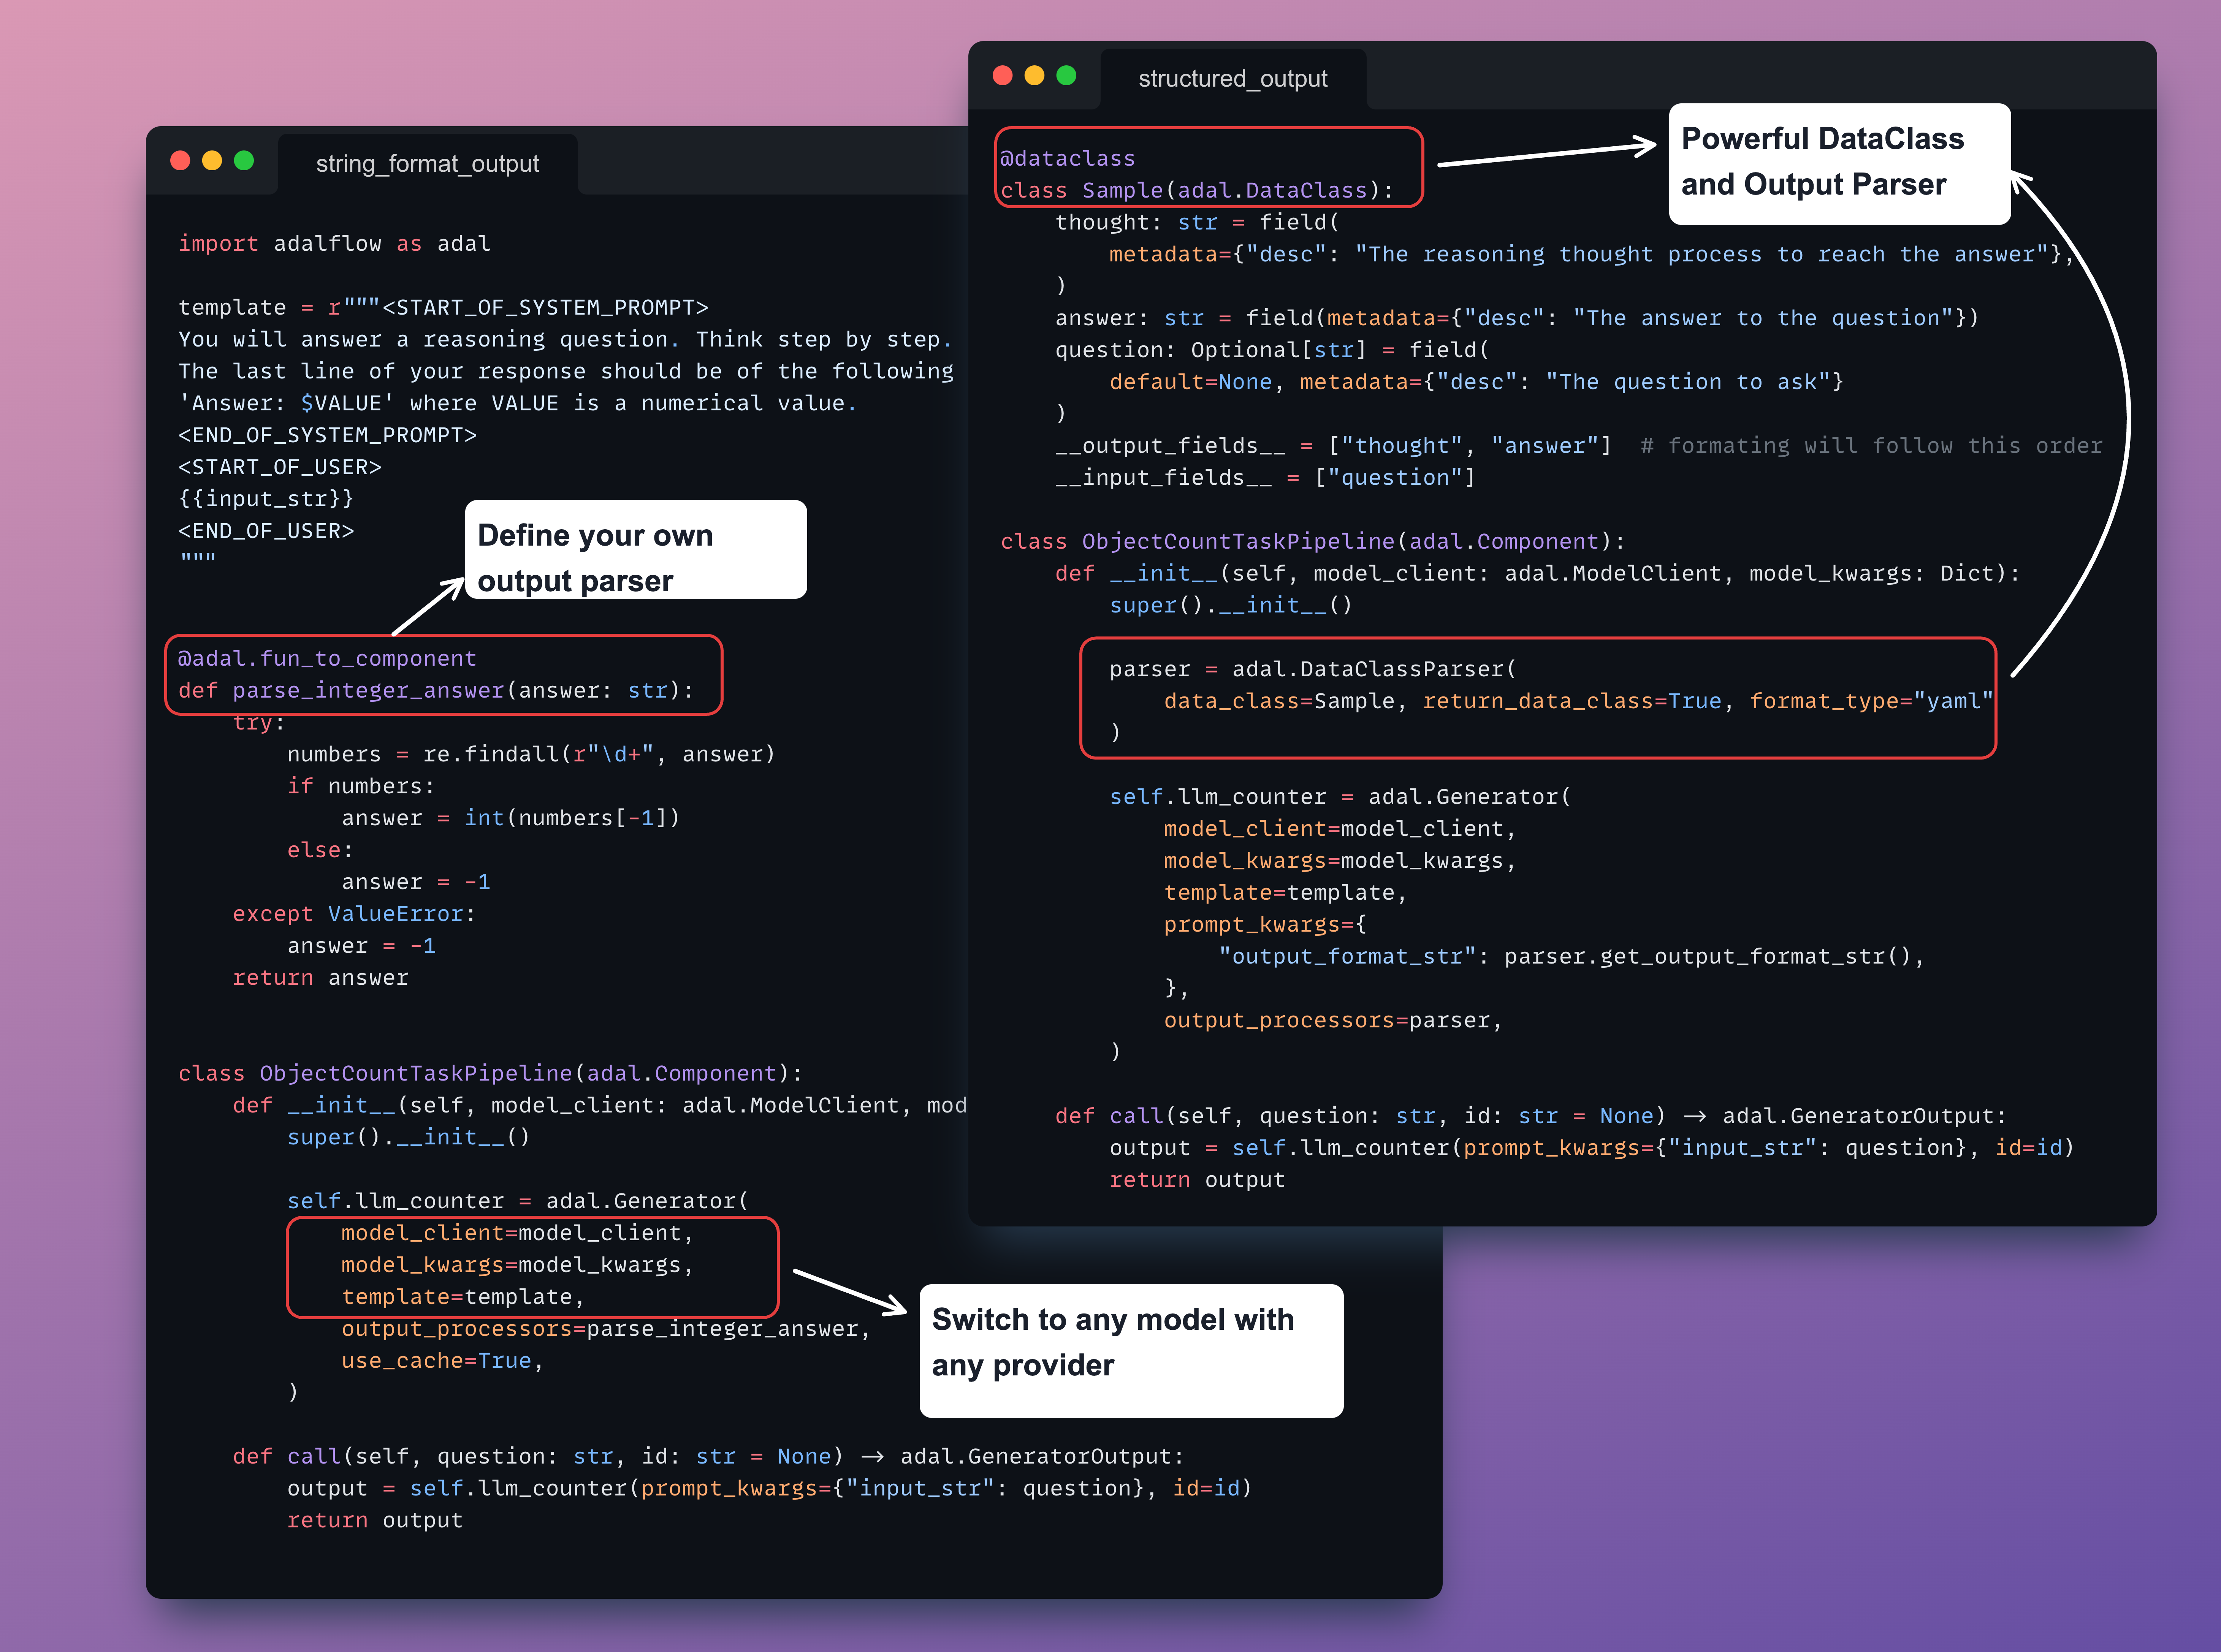Image resolution: width=2221 pixels, height=1652 pixels.
Task: Click the @dataclass decorator line
Action: click(x=1067, y=159)
